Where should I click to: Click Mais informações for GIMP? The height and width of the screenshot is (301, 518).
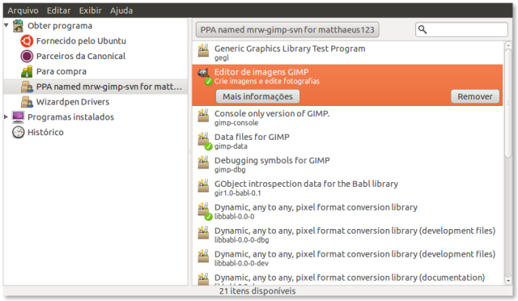coord(257,96)
